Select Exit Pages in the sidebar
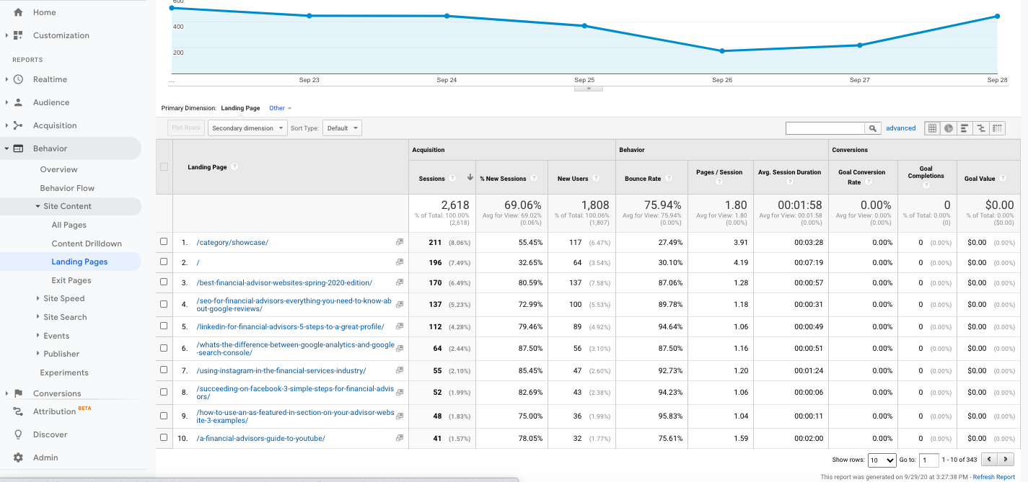This screenshot has height=482, width=1028. (71, 280)
